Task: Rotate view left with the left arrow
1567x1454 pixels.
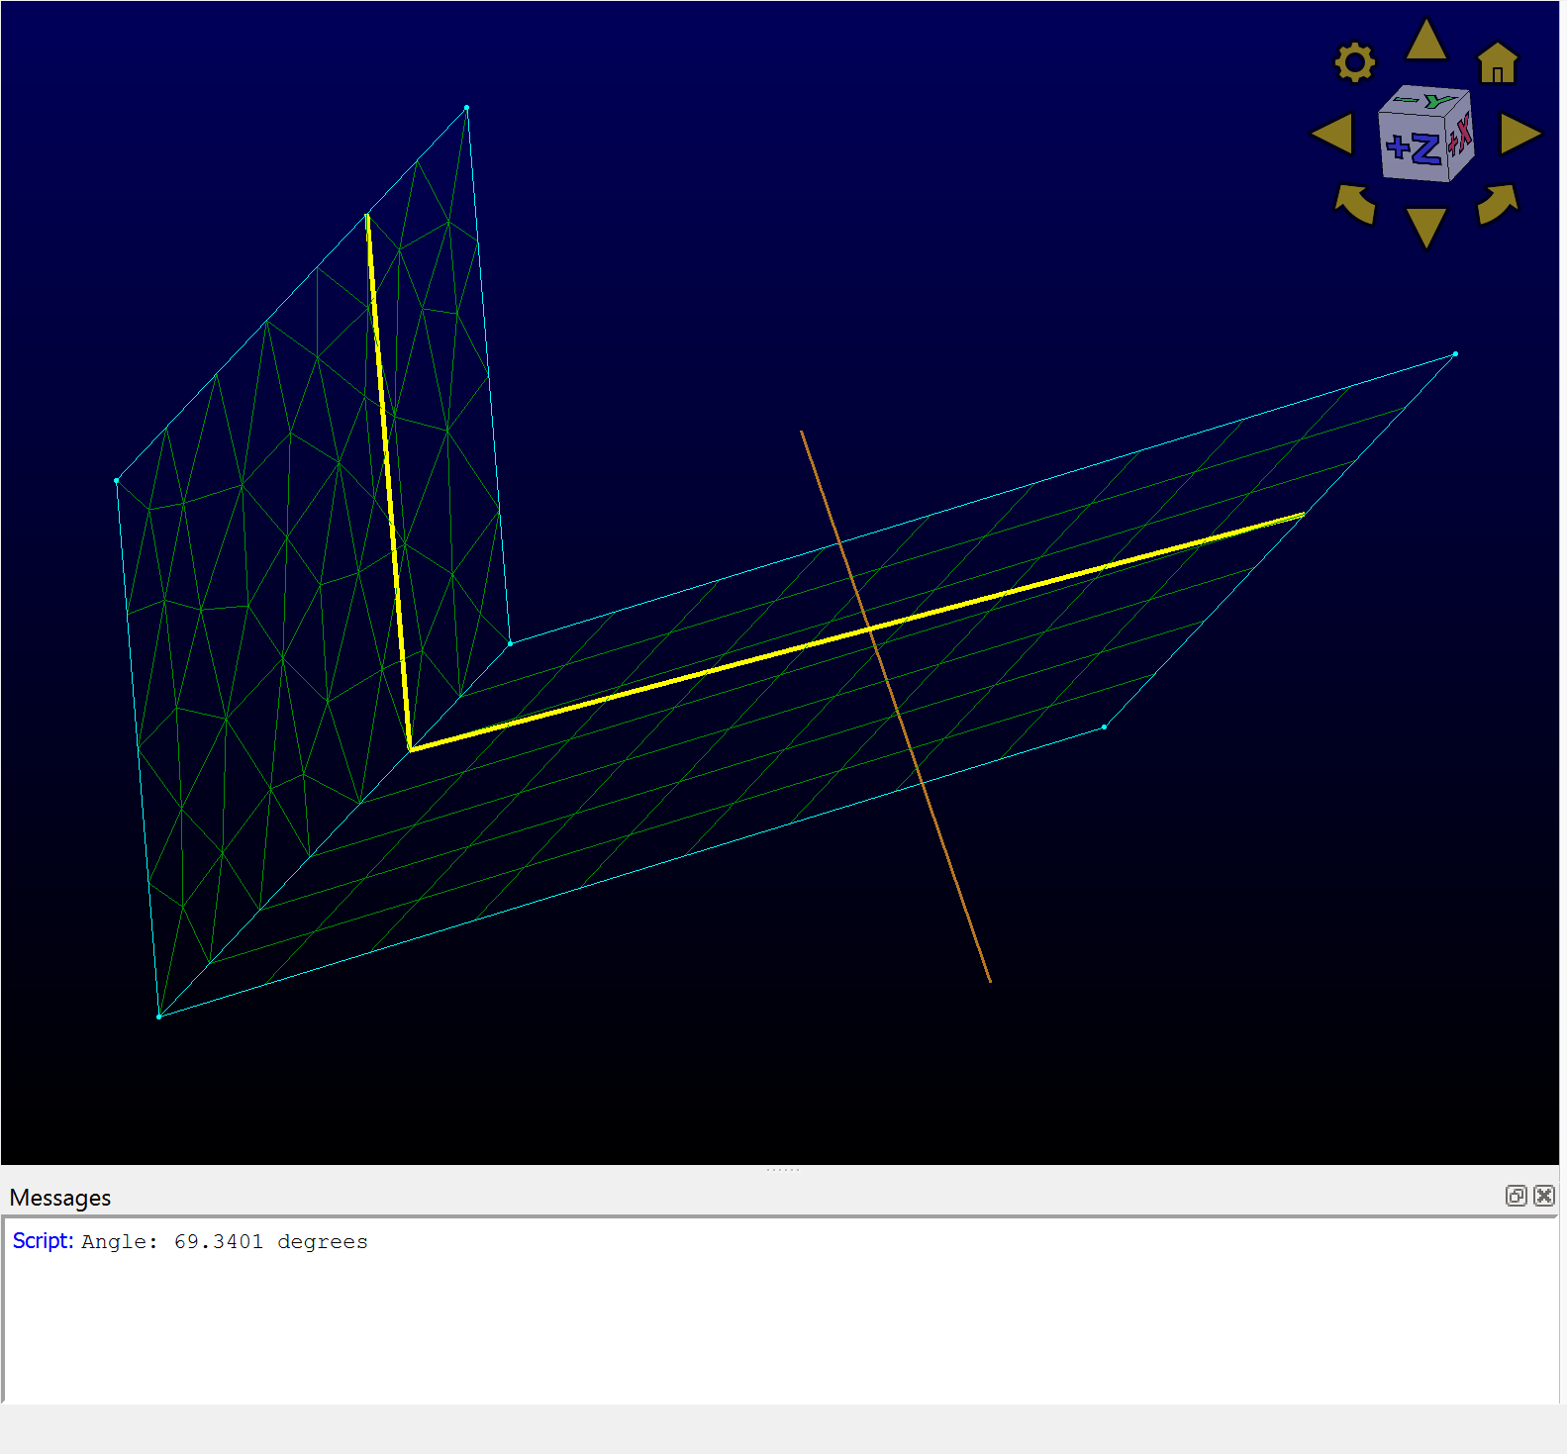Action: click(1332, 134)
